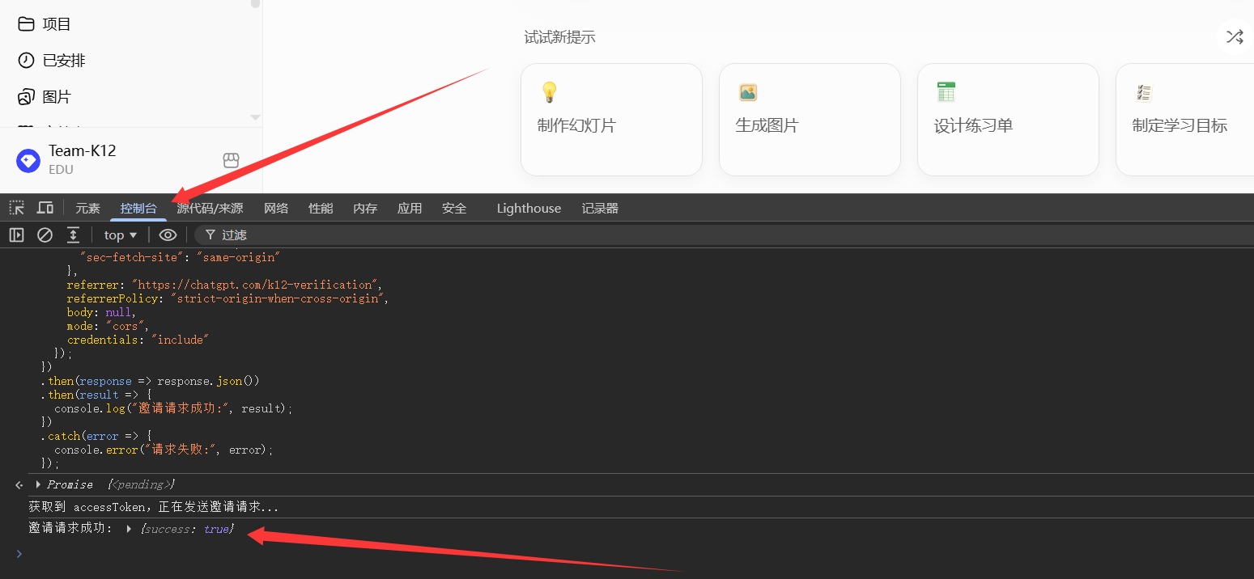Click the picture icon on 生成图片
The image size is (1254, 579).
pyautogui.click(x=748, y=92)
